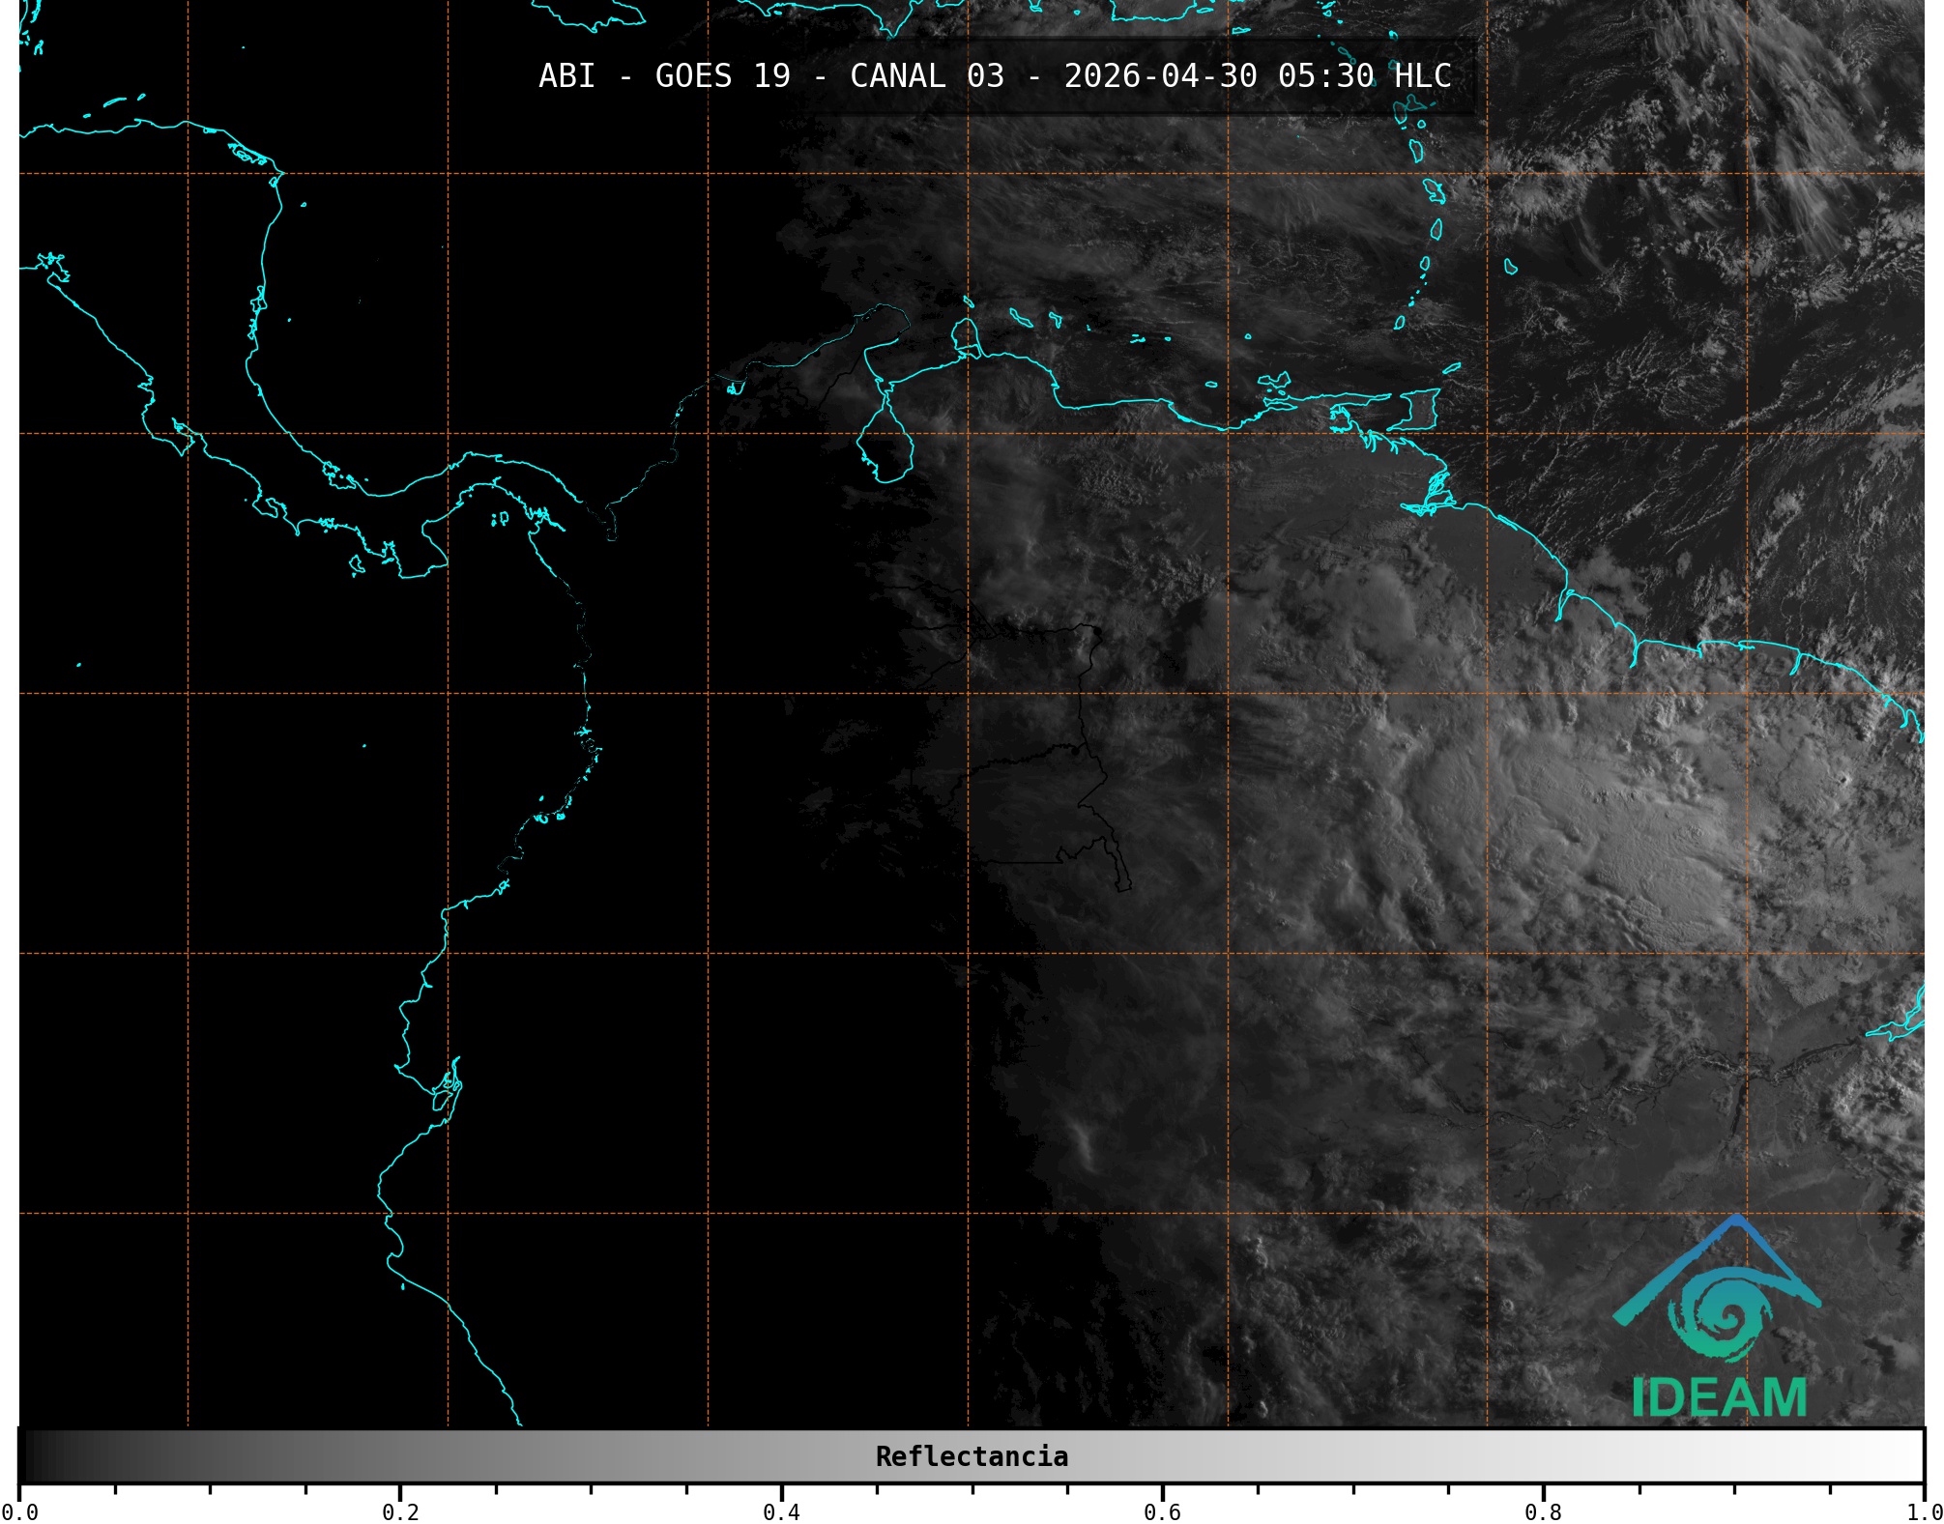
Task: Click "ABI" at the start of the title
Action: (x=566, y=76)
